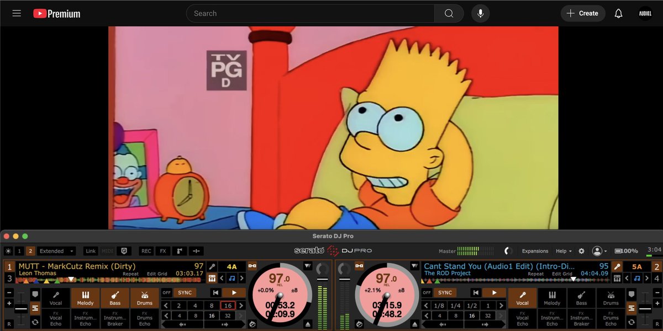Open the YouTube Create button
The width and height of the screenshot is (663, 331).
click(x=583, y=13)
